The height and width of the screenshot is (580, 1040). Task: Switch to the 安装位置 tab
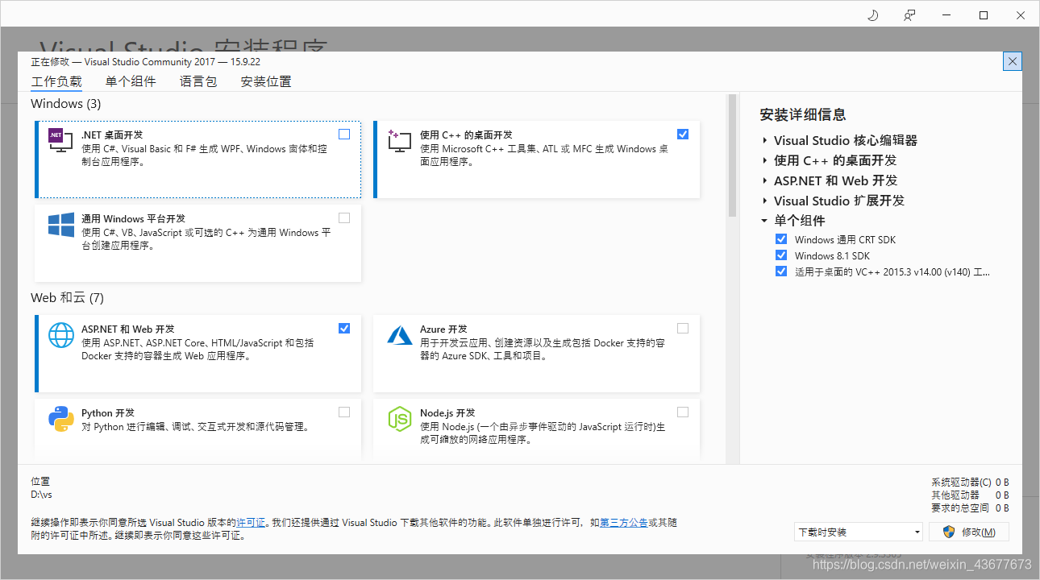(266, 81)
